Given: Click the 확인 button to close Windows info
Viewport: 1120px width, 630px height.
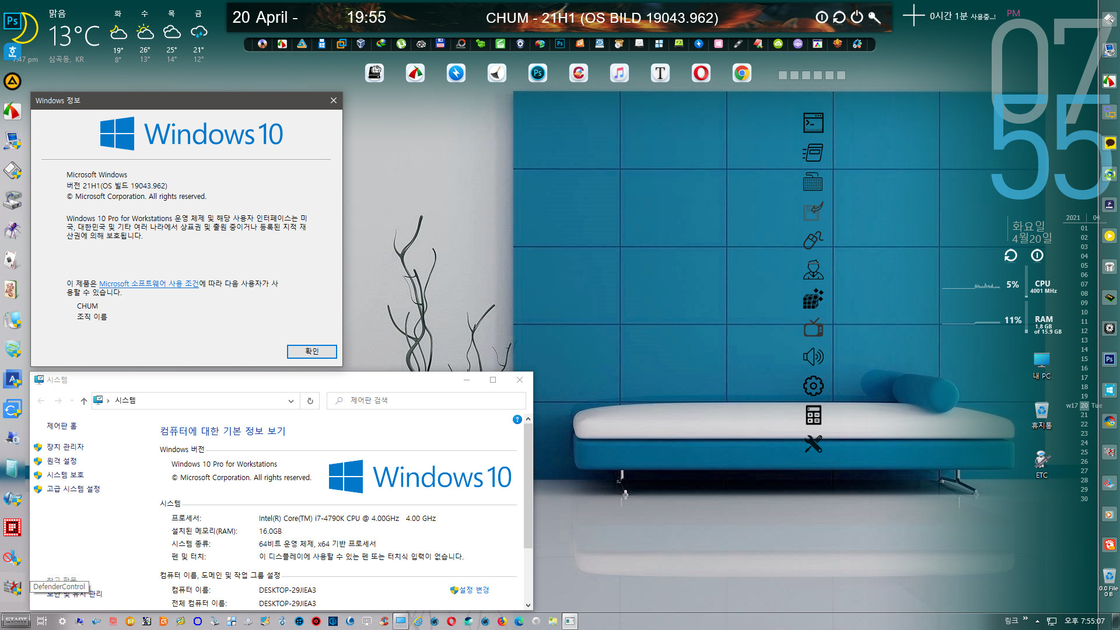Looking at the screenshot, I should click(311, 351).
